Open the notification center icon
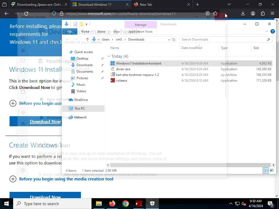The height and width of the screenshot is (209, 279). (271, 204)
